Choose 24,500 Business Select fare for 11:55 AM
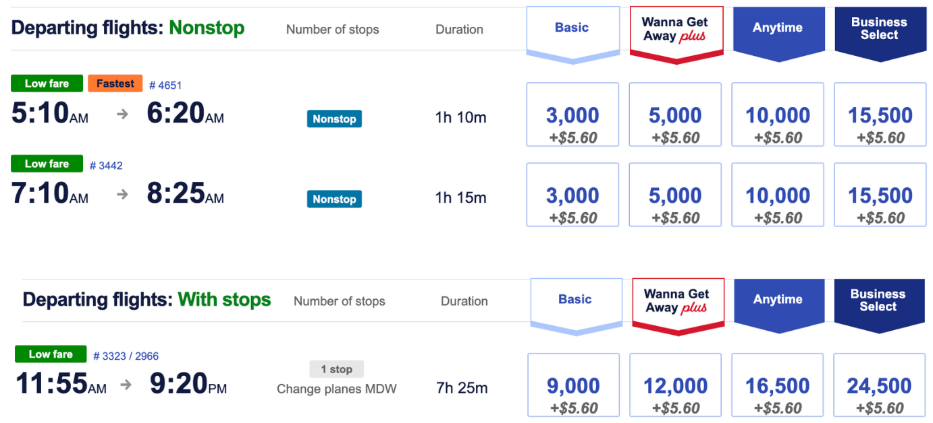933x423 pixels. (x=879, y=385)
